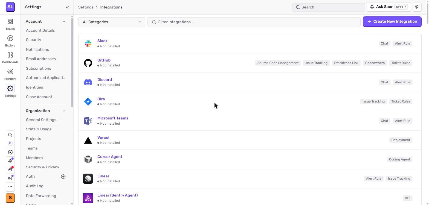Go to Security under Account
The image size is (429, 205).
point(33,40)
